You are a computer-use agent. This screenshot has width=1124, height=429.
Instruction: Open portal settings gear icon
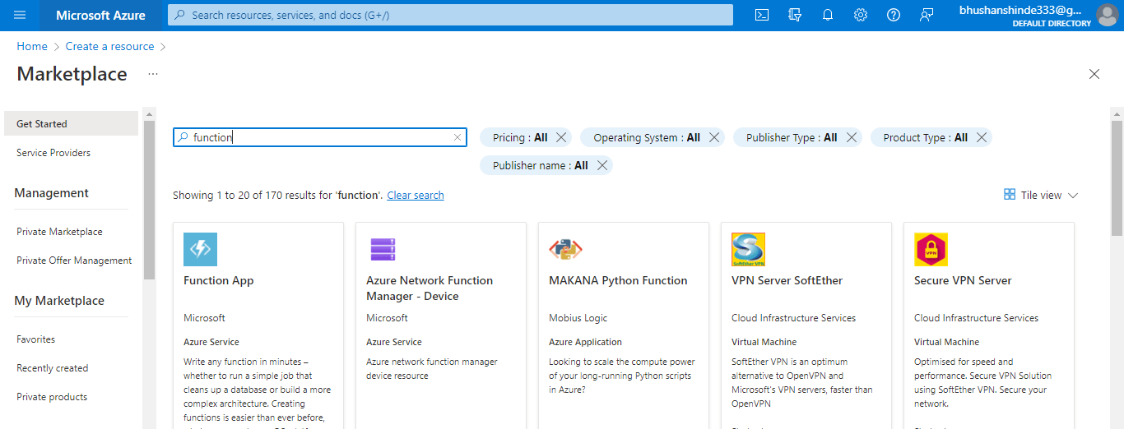861,15
